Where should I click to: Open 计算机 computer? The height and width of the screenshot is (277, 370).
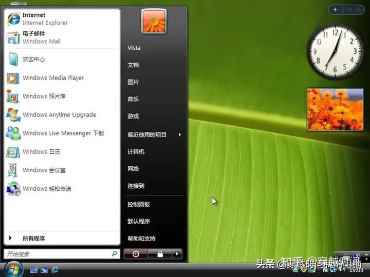pos(136,152)
